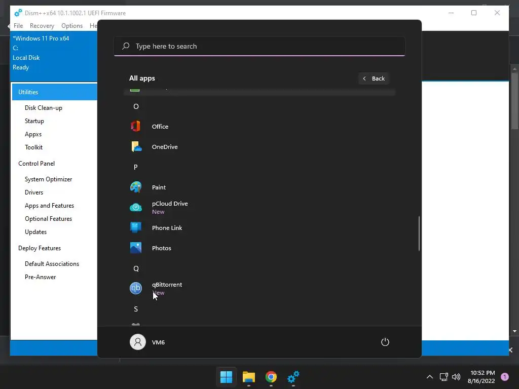
Task: Jump to the letter P section header
Action: (136, 167)
